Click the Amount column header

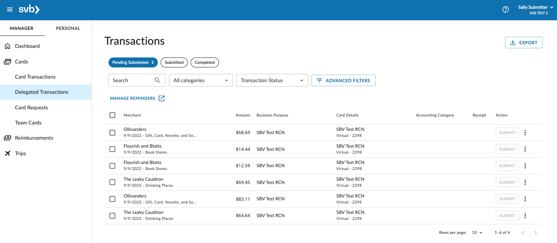(x=243, y=115)
